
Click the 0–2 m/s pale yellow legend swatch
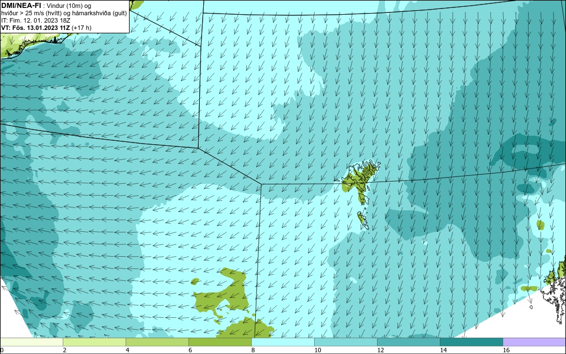pyautogui.click(x=31, y=342)
